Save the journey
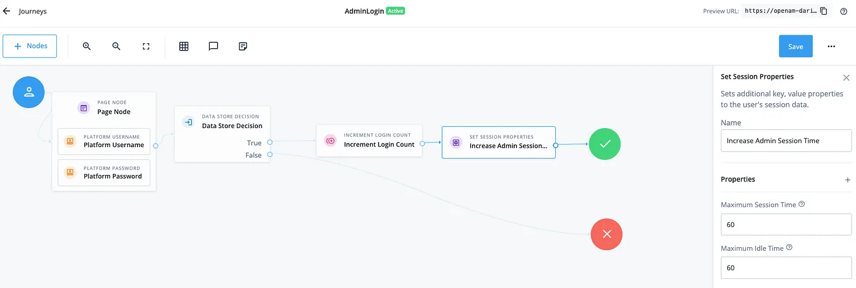 point(795,46)
